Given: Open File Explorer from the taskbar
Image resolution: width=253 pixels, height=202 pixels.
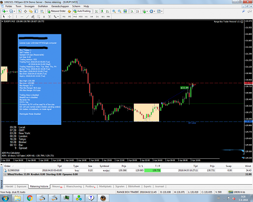Looking at the screenshot, I should (17, 198).
